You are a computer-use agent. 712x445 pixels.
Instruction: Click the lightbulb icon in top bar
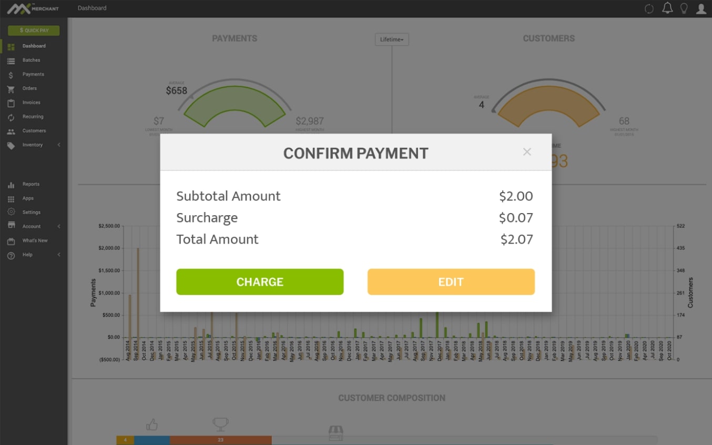coord(684,8)
